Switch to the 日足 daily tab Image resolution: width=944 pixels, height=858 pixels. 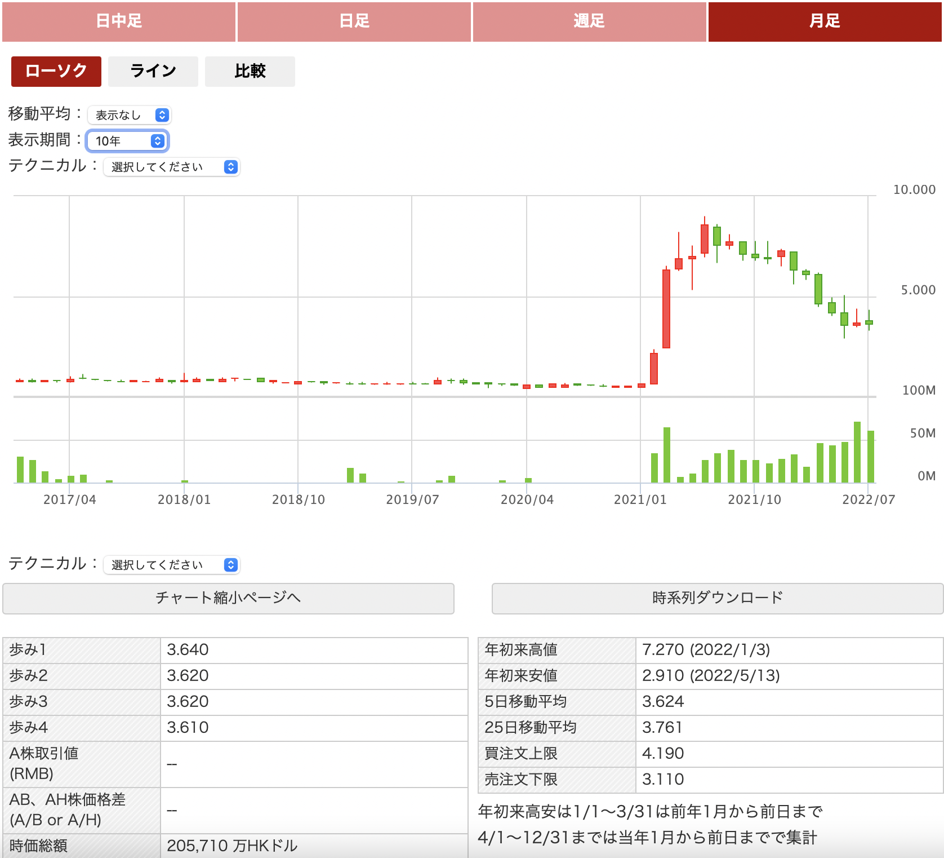354,21
